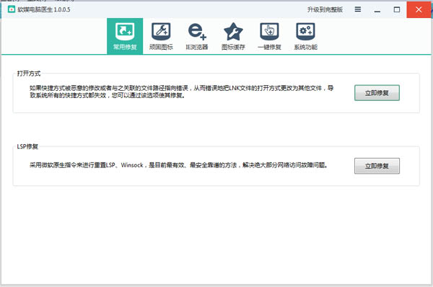The height and width of the screenshot is (287, 433).
Task: Minimize the 软媒电脑医生 window
Action: click(x=377, y=9)
